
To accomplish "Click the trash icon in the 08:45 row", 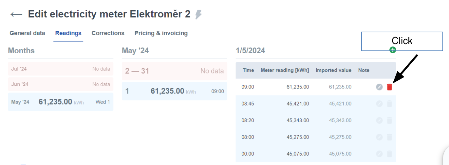I will 389,104.
